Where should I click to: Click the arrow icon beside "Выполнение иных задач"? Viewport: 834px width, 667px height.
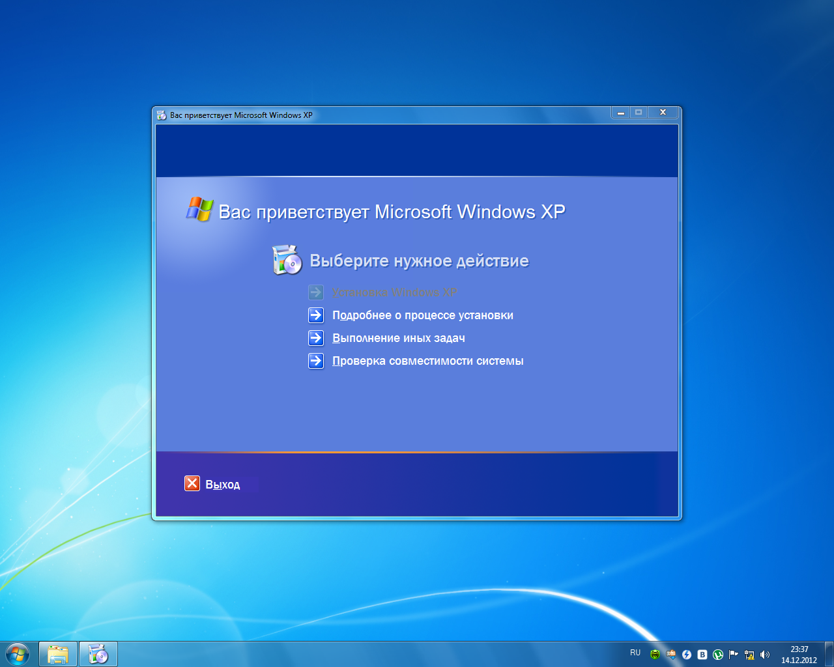316,338
